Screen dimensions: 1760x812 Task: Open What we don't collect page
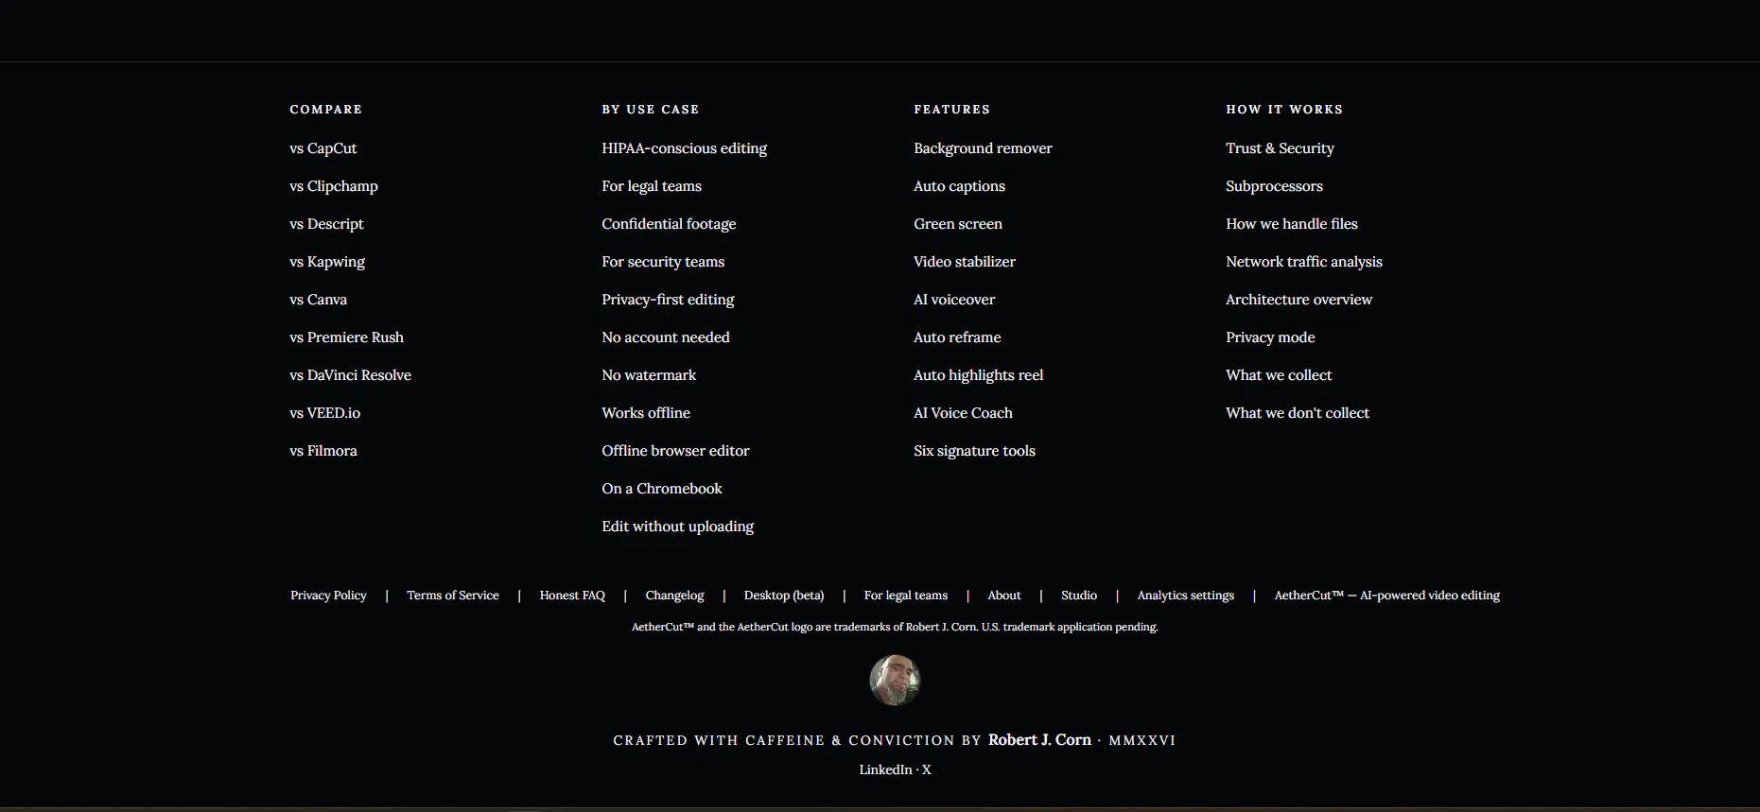click(x=1298, y=413)
